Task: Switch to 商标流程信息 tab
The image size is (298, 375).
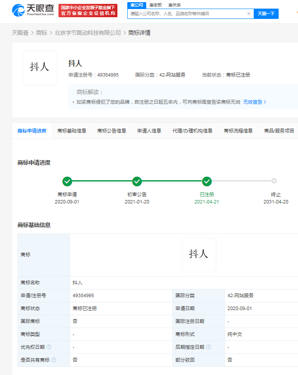Action: pyautogui.click(x=238, y=131)
